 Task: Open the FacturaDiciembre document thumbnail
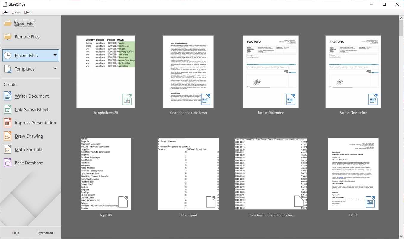click(x=271, y=72)
